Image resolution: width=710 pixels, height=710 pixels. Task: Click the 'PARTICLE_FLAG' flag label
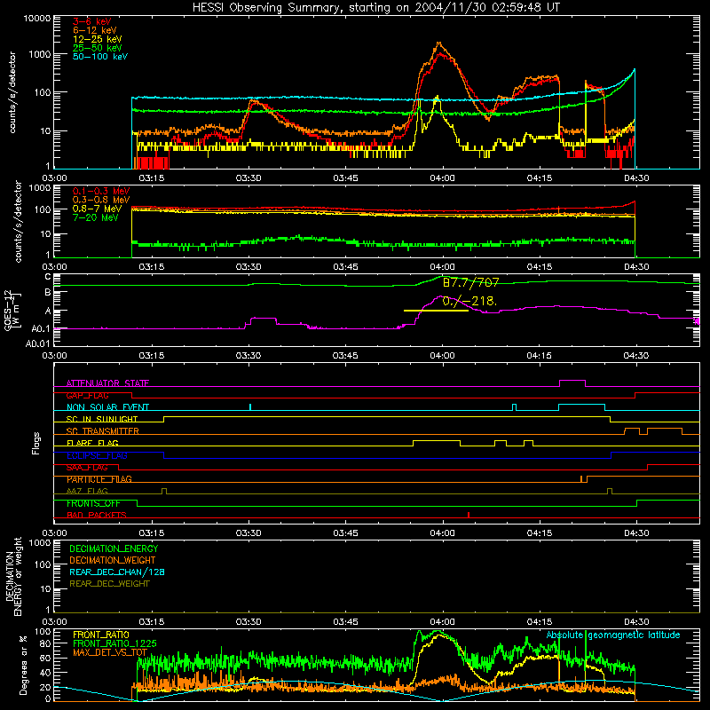pos(99,479)
